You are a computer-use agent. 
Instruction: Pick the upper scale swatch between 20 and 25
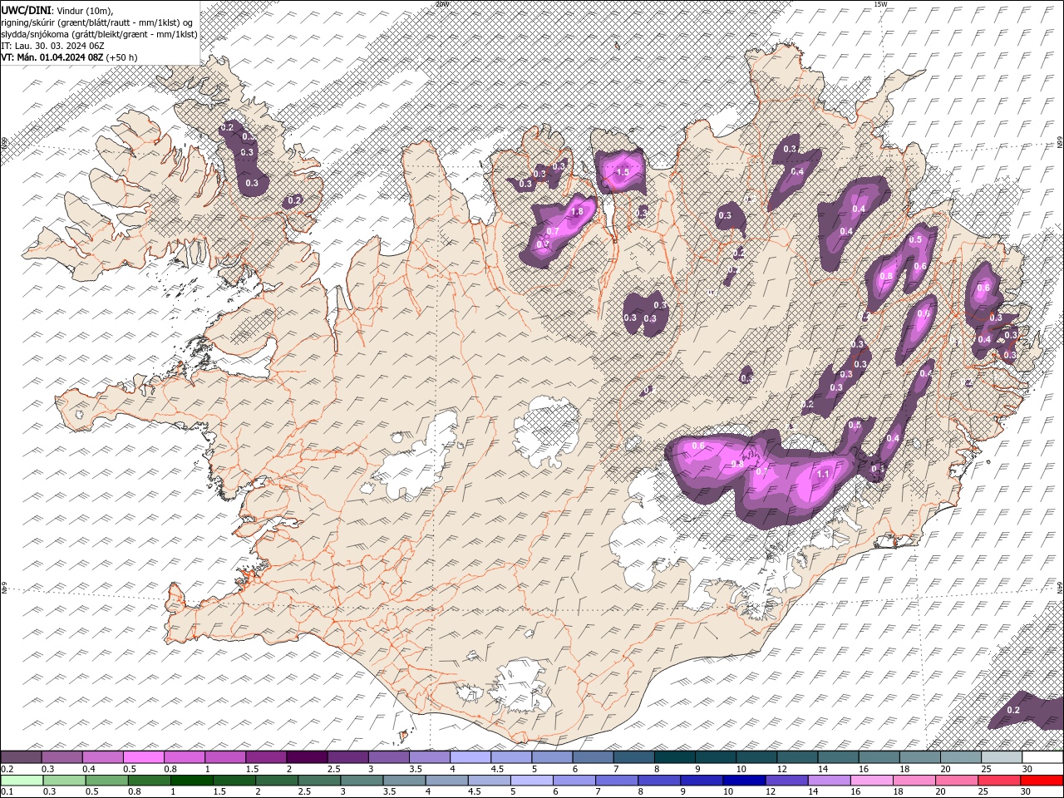(x=961, y=757)
